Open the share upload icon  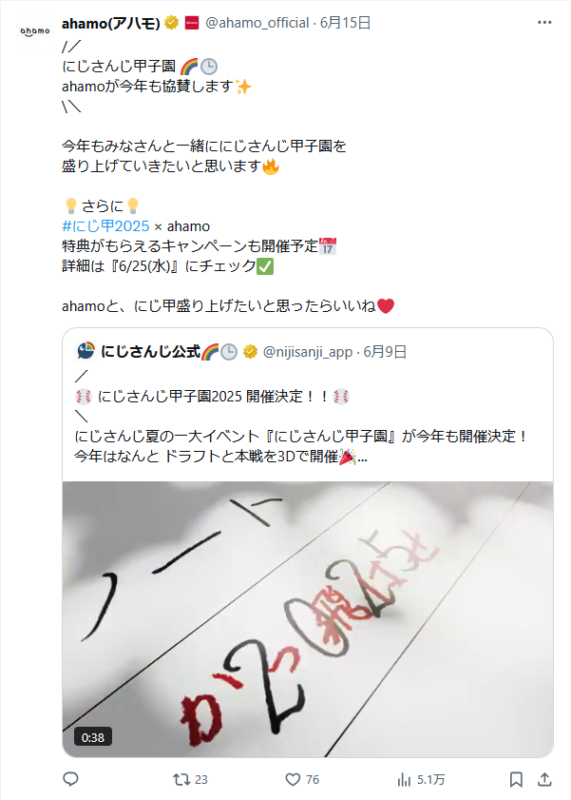click(544, 780)
